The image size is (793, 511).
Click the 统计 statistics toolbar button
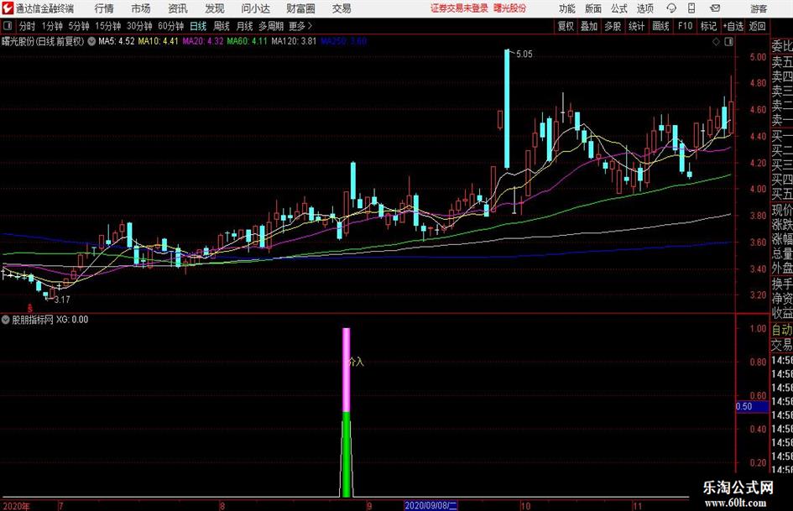636,26
